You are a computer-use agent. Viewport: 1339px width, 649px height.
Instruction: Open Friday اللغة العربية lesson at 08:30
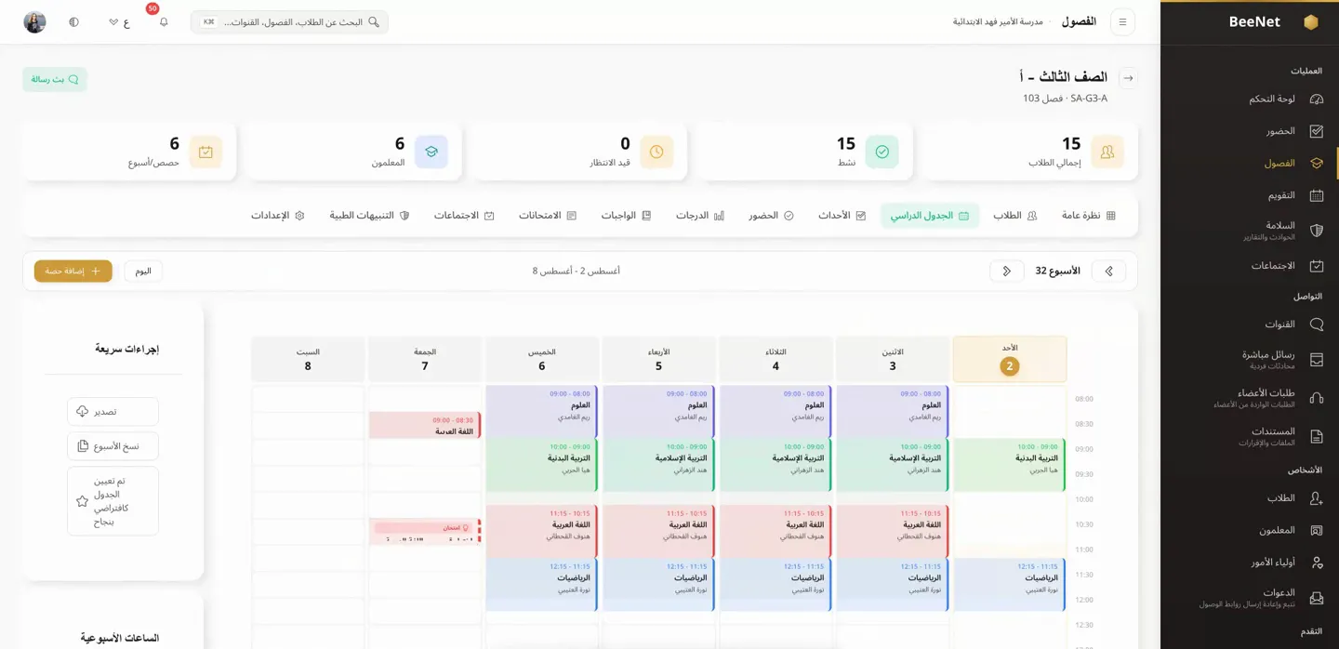click(x=425, y=426)
